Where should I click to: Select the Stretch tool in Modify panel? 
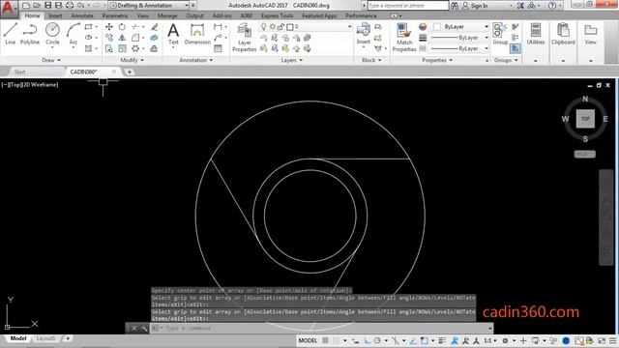[x=109, y=48]
